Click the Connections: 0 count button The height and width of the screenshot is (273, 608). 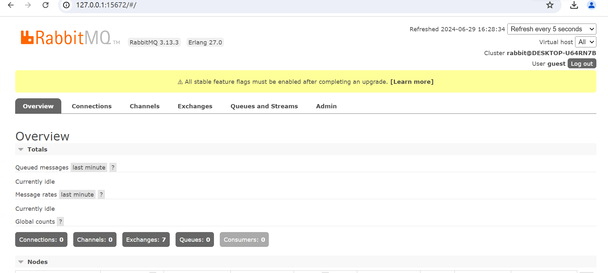pyautogui.click(x=41, y=239)
